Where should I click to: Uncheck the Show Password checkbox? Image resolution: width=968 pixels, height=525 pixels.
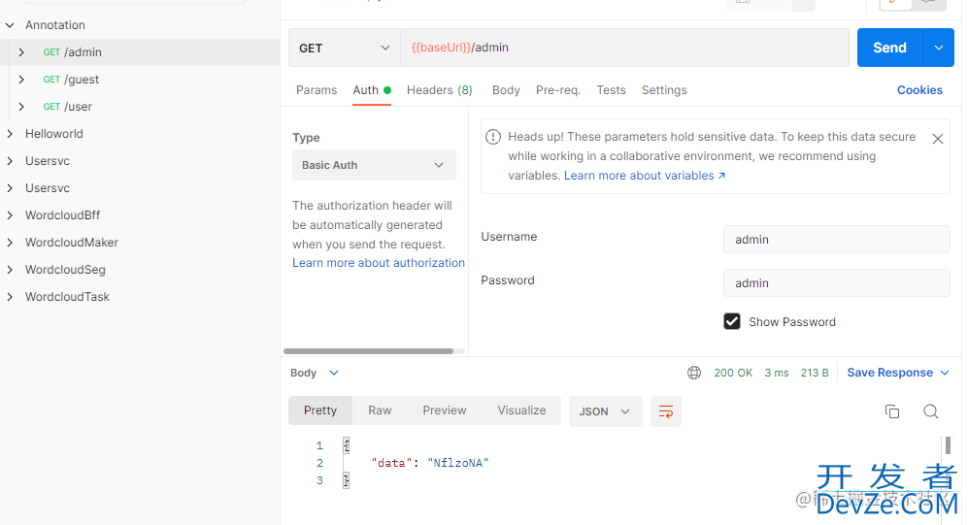[731, 321]
